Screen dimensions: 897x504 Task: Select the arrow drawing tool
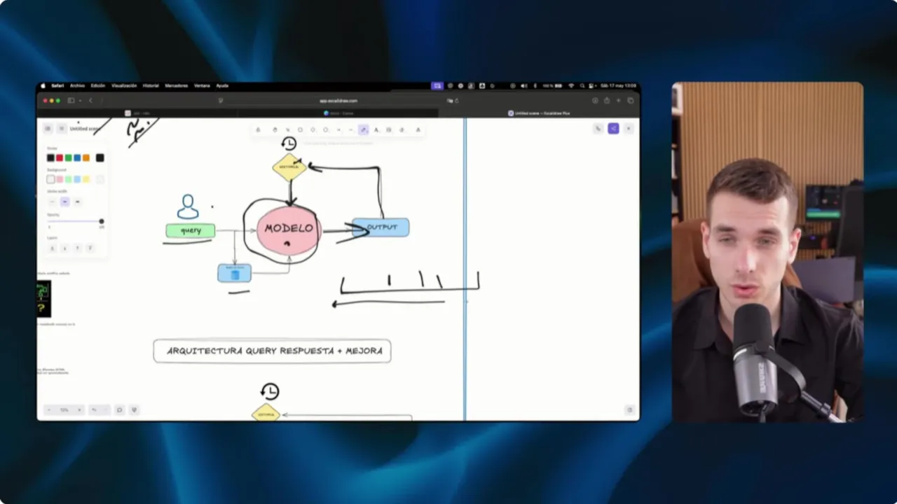tap(338, 129)
